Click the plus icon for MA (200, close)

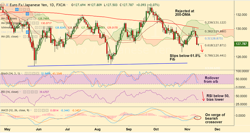click(x=34, y=23)
